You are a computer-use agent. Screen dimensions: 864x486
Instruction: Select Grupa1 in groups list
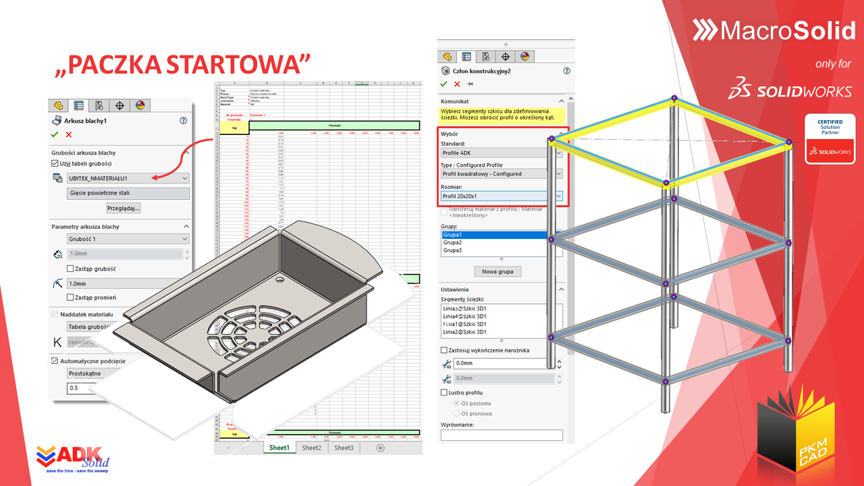(x=493, y=235)
